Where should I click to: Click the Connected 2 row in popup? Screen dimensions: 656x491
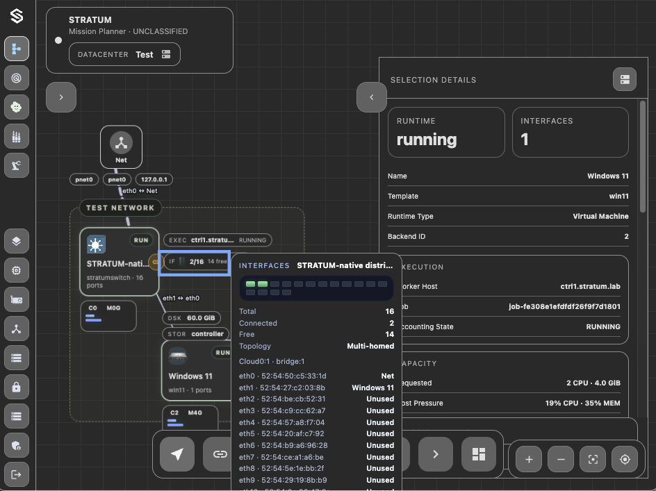click(x=316, y=324)
